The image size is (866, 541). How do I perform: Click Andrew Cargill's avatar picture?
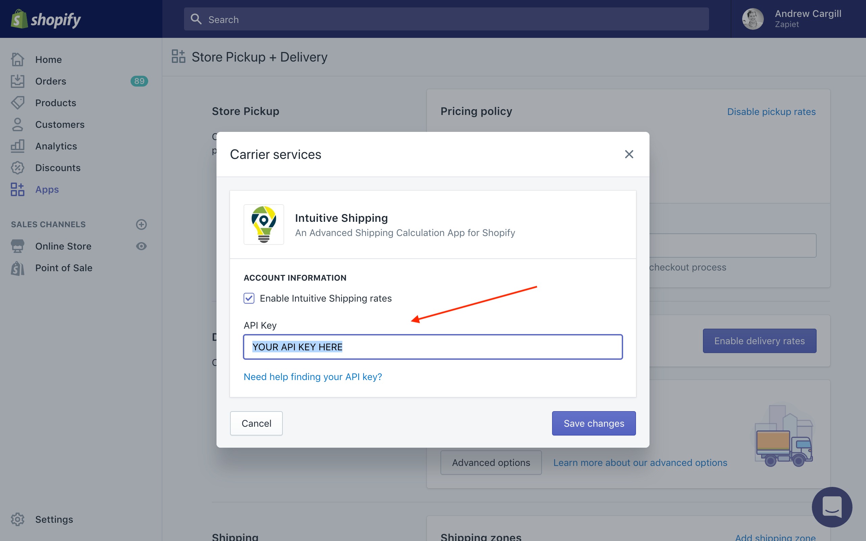(753, 19)
